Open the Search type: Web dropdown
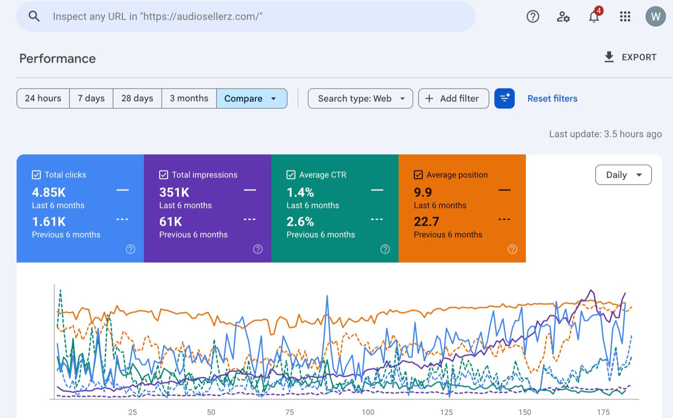The width and height of the screenshot is (673, 418). pos(360,98)
